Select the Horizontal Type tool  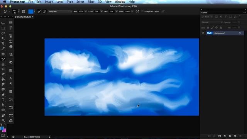point(3,100)
